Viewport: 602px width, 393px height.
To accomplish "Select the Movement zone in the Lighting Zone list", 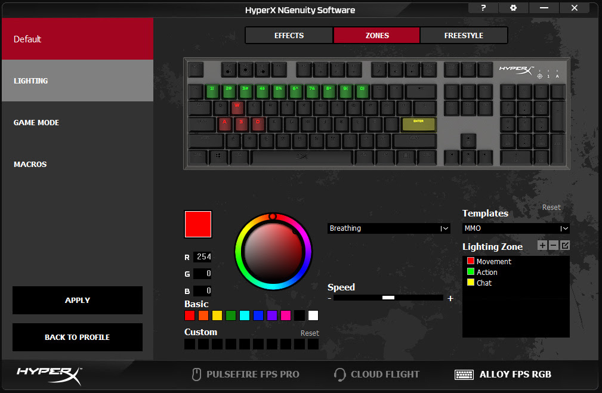I will [493, 261].
